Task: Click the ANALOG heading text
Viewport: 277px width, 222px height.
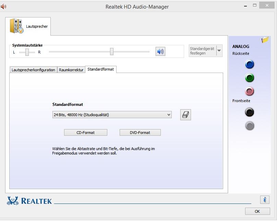Action: click(241, 46)
